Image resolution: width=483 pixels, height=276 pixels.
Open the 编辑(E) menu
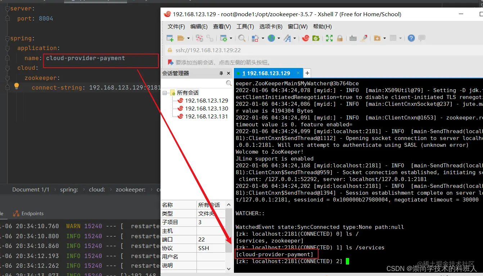coord(199,27)
